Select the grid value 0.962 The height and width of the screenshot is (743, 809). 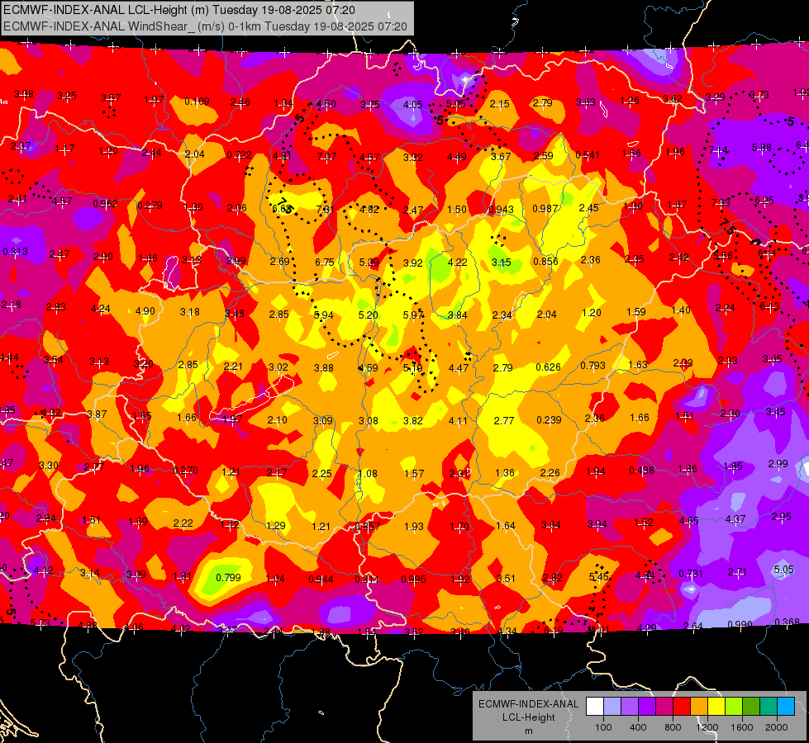coord(105,204)
